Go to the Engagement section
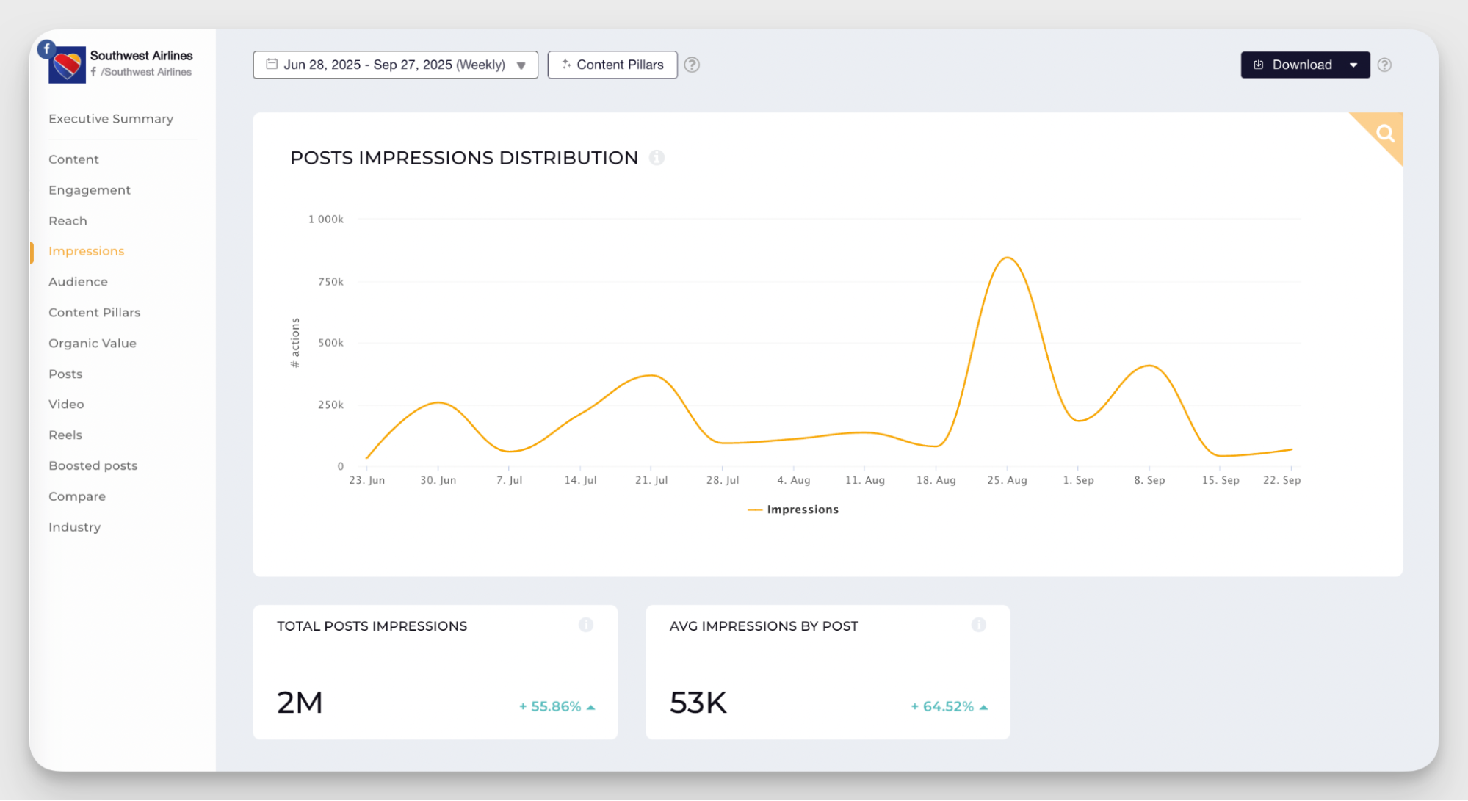The width and height of the screenshot is (1468, 801). tap(90, 190)
